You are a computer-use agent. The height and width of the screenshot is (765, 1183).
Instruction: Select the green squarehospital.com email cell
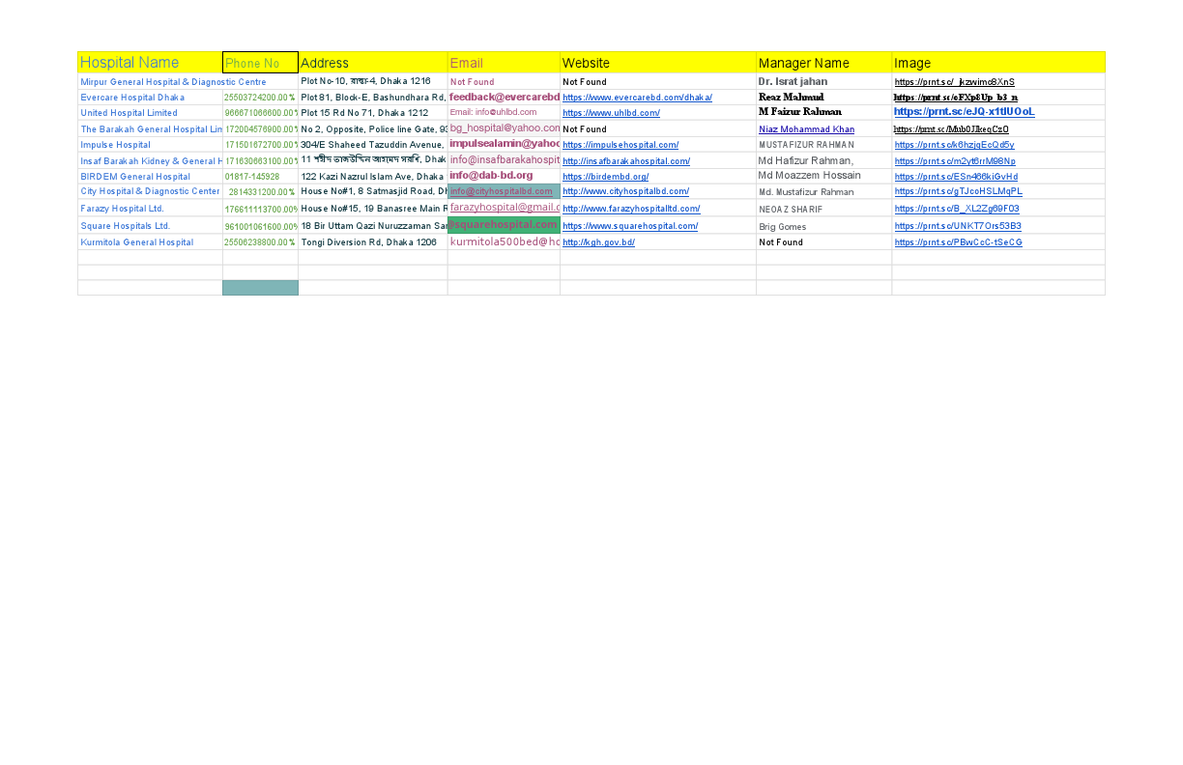pyautogui.click(x=503, y=223)
